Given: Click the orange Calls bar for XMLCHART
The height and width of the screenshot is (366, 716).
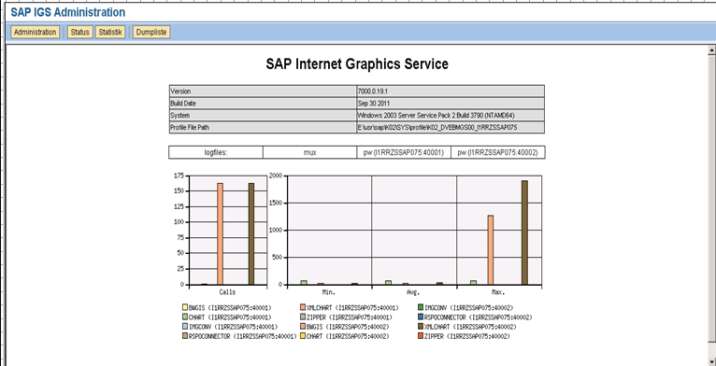Looking at the screenshot, I should pos(220,233).
